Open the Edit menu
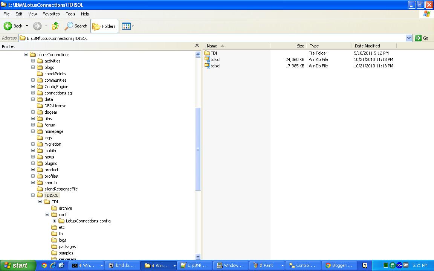The width and height of the screenshot is (434, 271). pyautogui.click(x=19, y=14)
